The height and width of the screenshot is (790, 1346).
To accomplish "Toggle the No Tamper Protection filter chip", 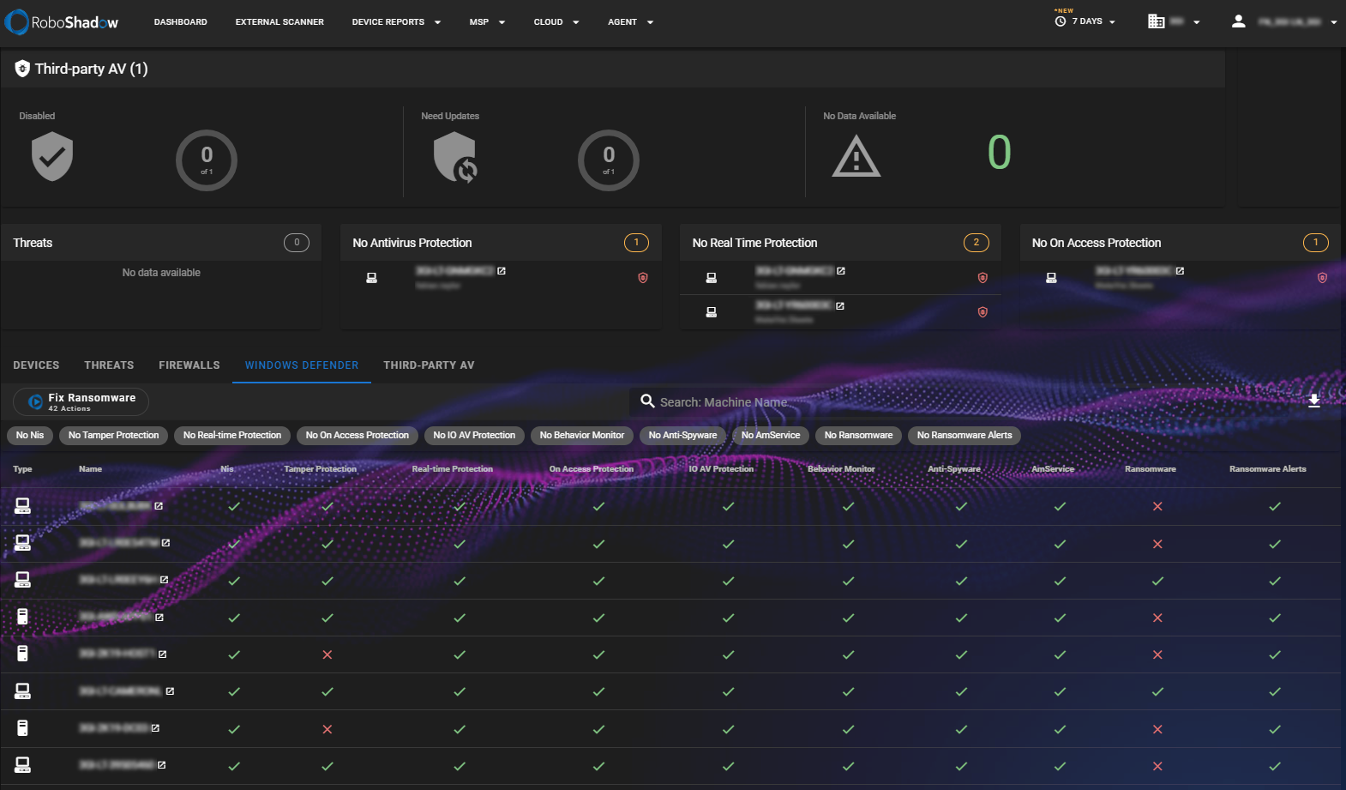I will [113, 436].
